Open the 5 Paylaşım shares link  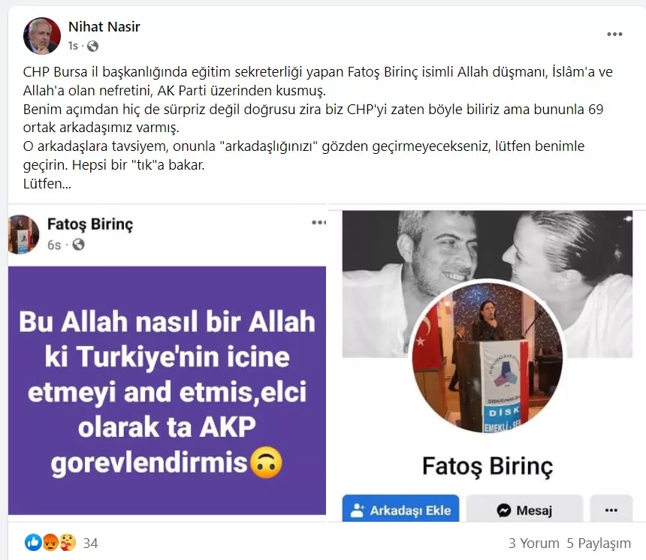(599, 543)
